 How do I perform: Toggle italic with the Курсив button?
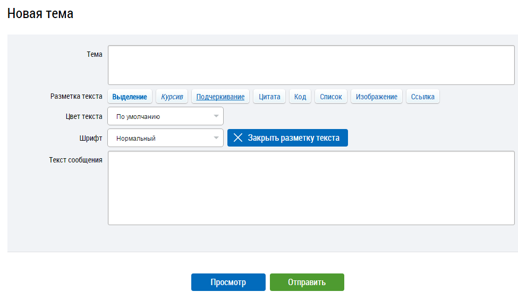point(172,97)
